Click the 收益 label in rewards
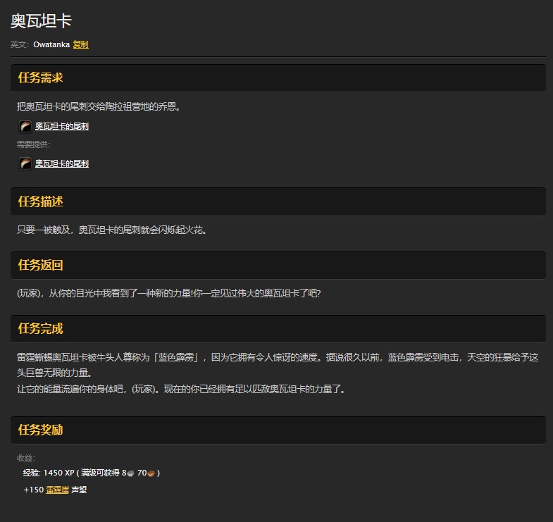 (26, 458)
